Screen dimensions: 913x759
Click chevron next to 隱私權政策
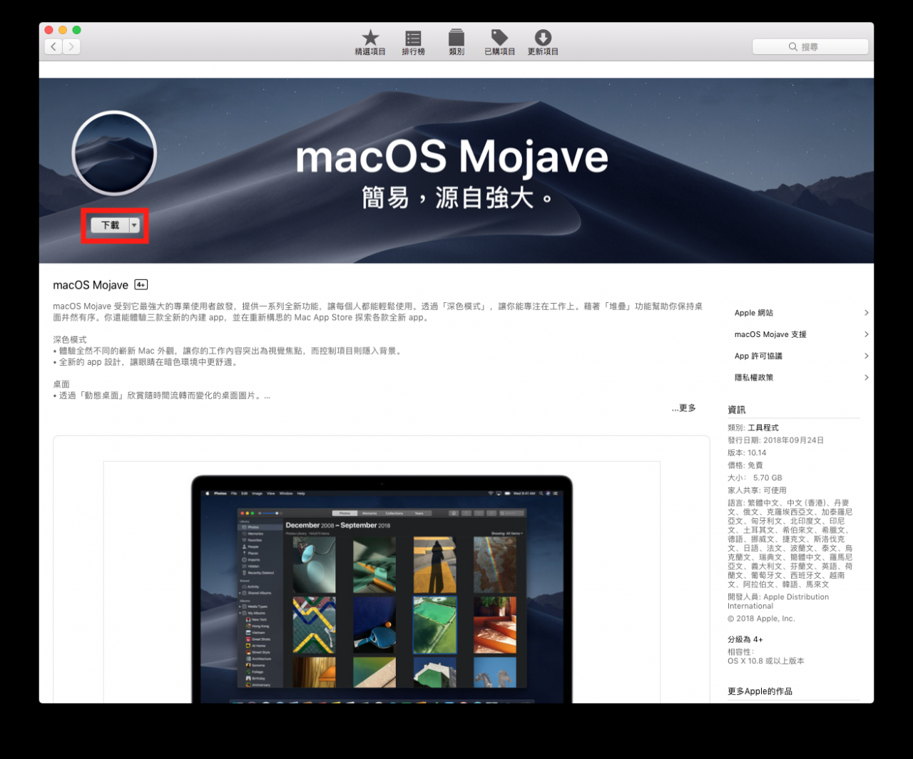[866, 377]
